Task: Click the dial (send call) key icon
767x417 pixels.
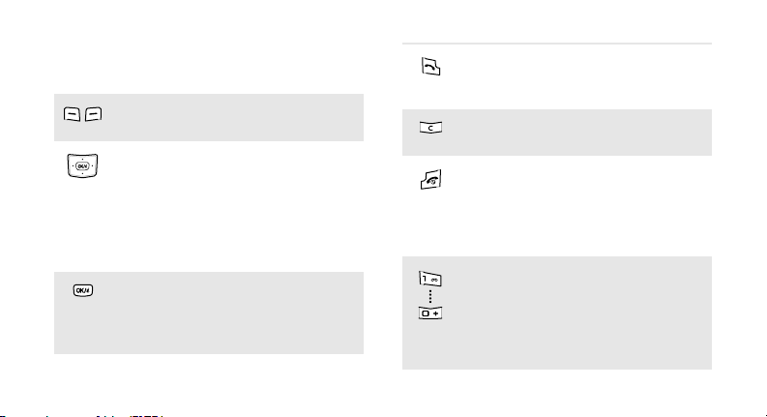Action: pyautogui.click(x=431, y=67)
